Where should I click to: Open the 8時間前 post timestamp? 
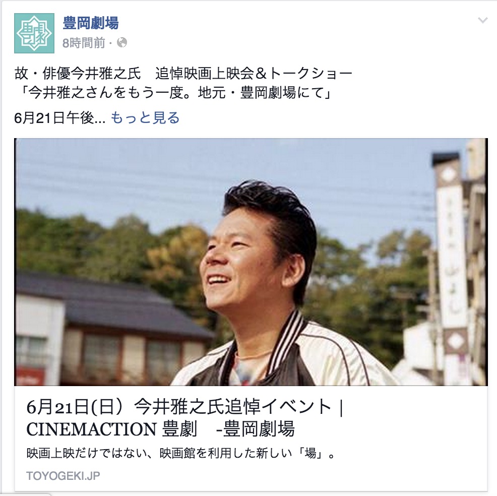click(84, 43)
